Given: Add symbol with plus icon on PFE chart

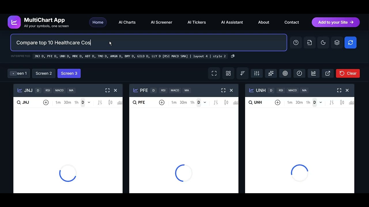Looking at the screenshot, I should click(x=162, y=102).
